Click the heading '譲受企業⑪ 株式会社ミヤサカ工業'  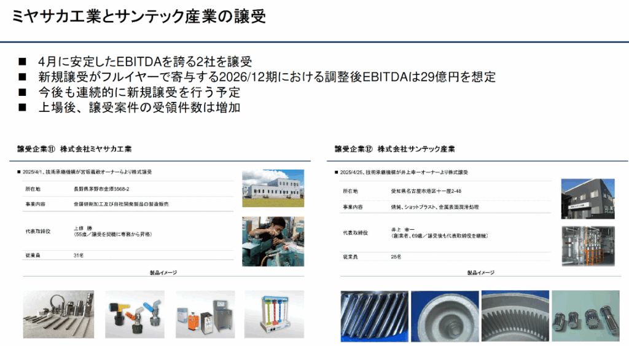74,149
